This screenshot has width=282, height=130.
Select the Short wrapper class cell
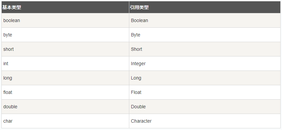[205, 49]
